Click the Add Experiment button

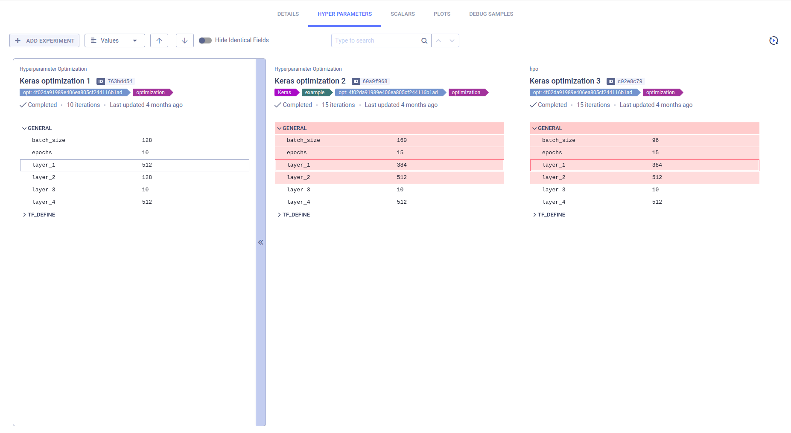pyautogui.click(x=44, y=40)
